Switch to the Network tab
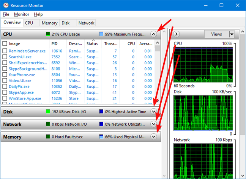This screenshot has height=179, width=246. 86,23
